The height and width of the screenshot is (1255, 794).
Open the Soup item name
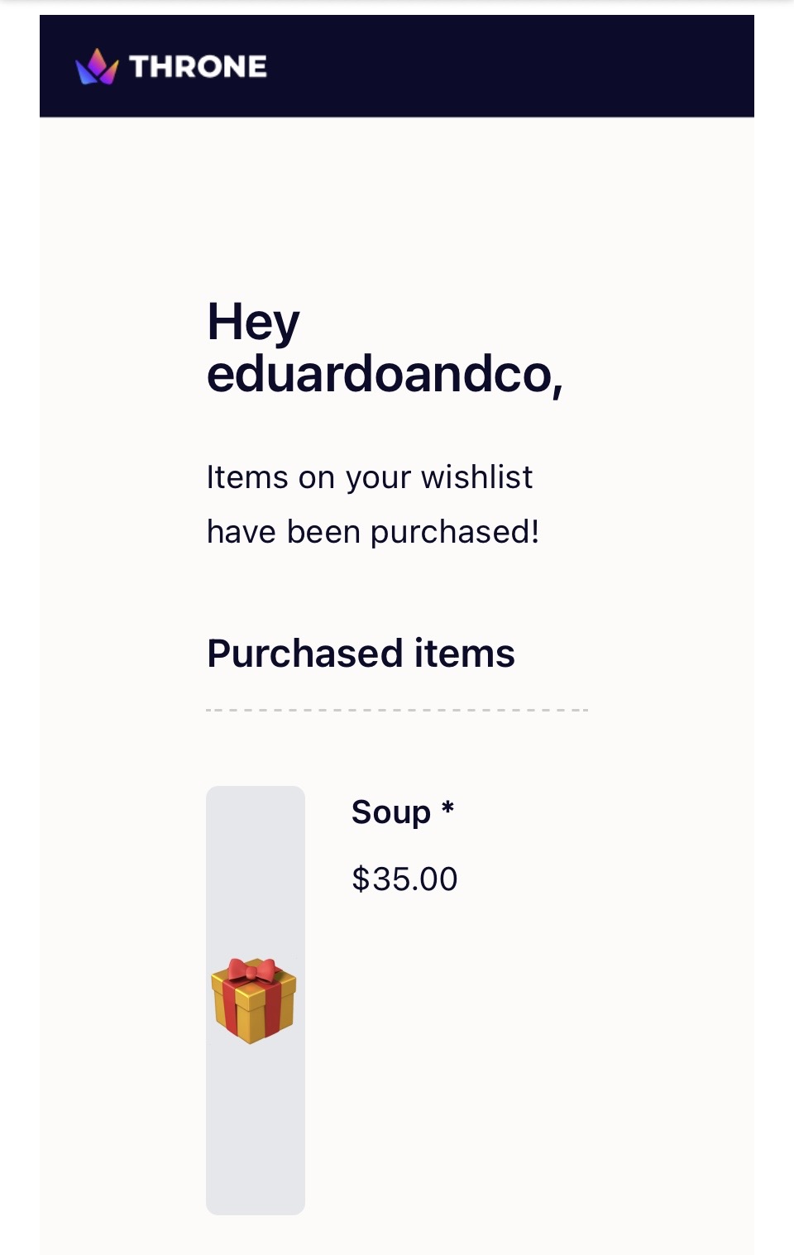click(391, 812)
